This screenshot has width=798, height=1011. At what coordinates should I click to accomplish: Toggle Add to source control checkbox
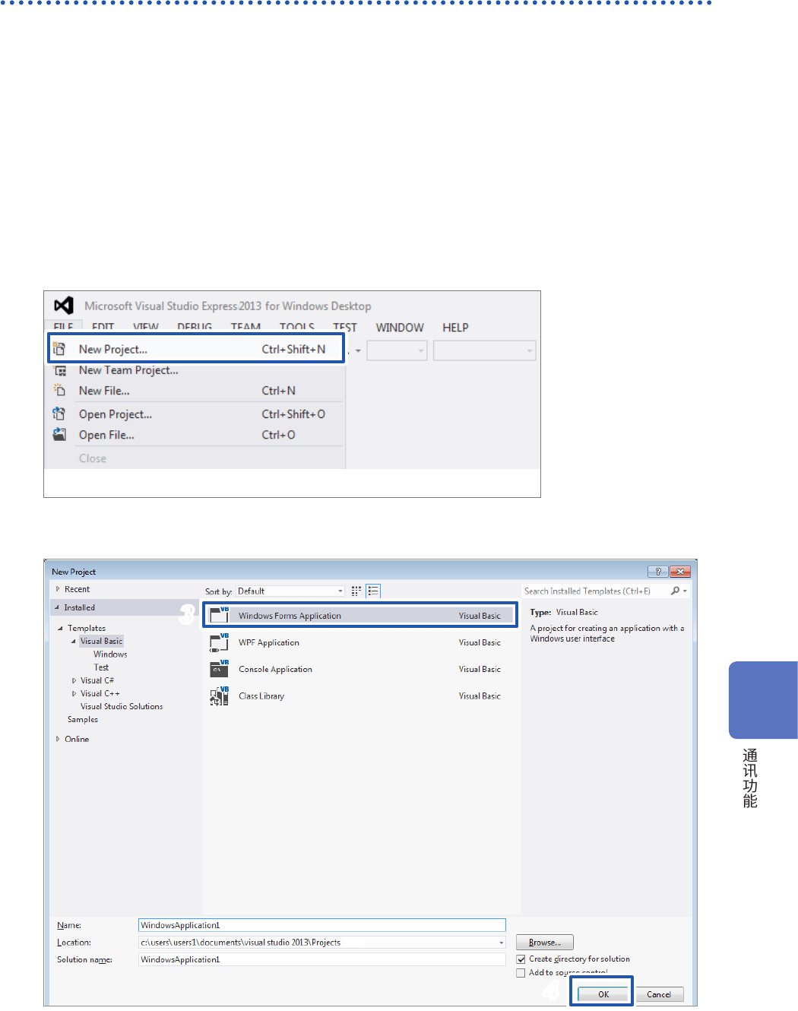(521, 973)
